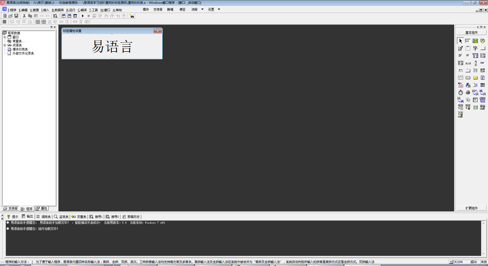The image size is (488, 266).
Task: Click the binoculars help search icon
Action: click(x=132, y=16)
